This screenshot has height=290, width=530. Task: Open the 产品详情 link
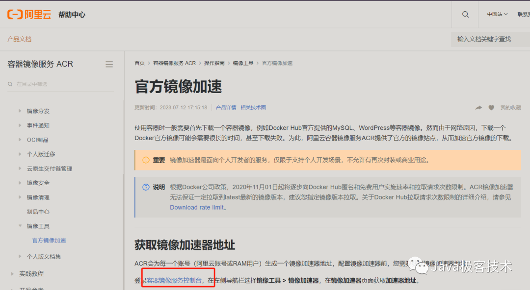[x=226, y=107]
